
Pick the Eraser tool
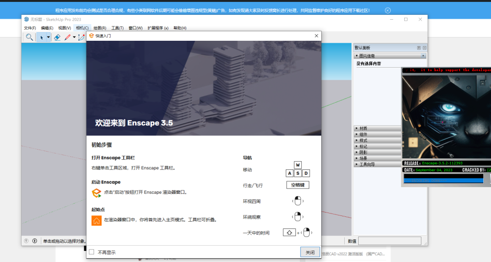[x=57, y=37]
